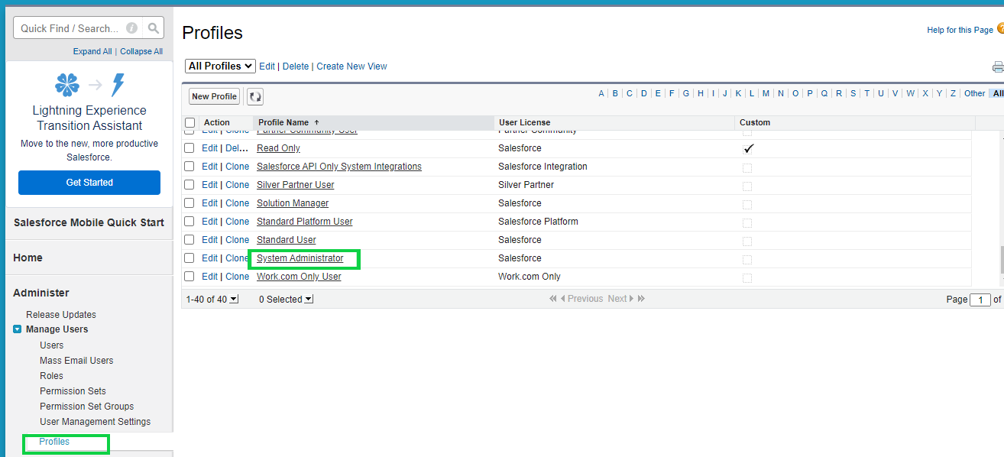1004x457 pixels.
Task: Filter profiles by letter S
Action: click(x=853, y=93)
